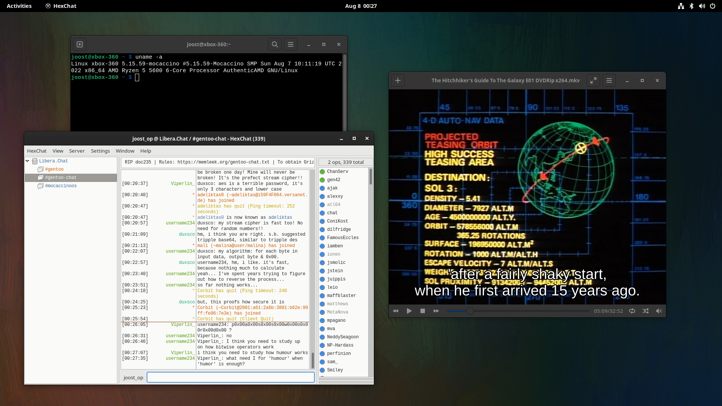
Task: Select user dilfridge in the user list
Action: point(339,229)
